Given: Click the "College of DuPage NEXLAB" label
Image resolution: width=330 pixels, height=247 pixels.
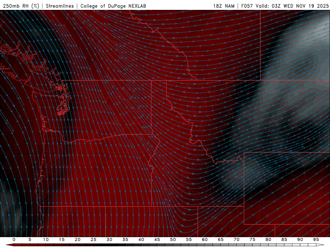Looking at the screenshot, I should pos(113,6).
